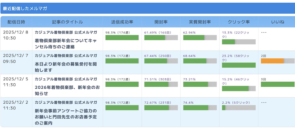295x128 pixels.
Task: Click the green 3回 likes bar
Action: coord(278,84)
